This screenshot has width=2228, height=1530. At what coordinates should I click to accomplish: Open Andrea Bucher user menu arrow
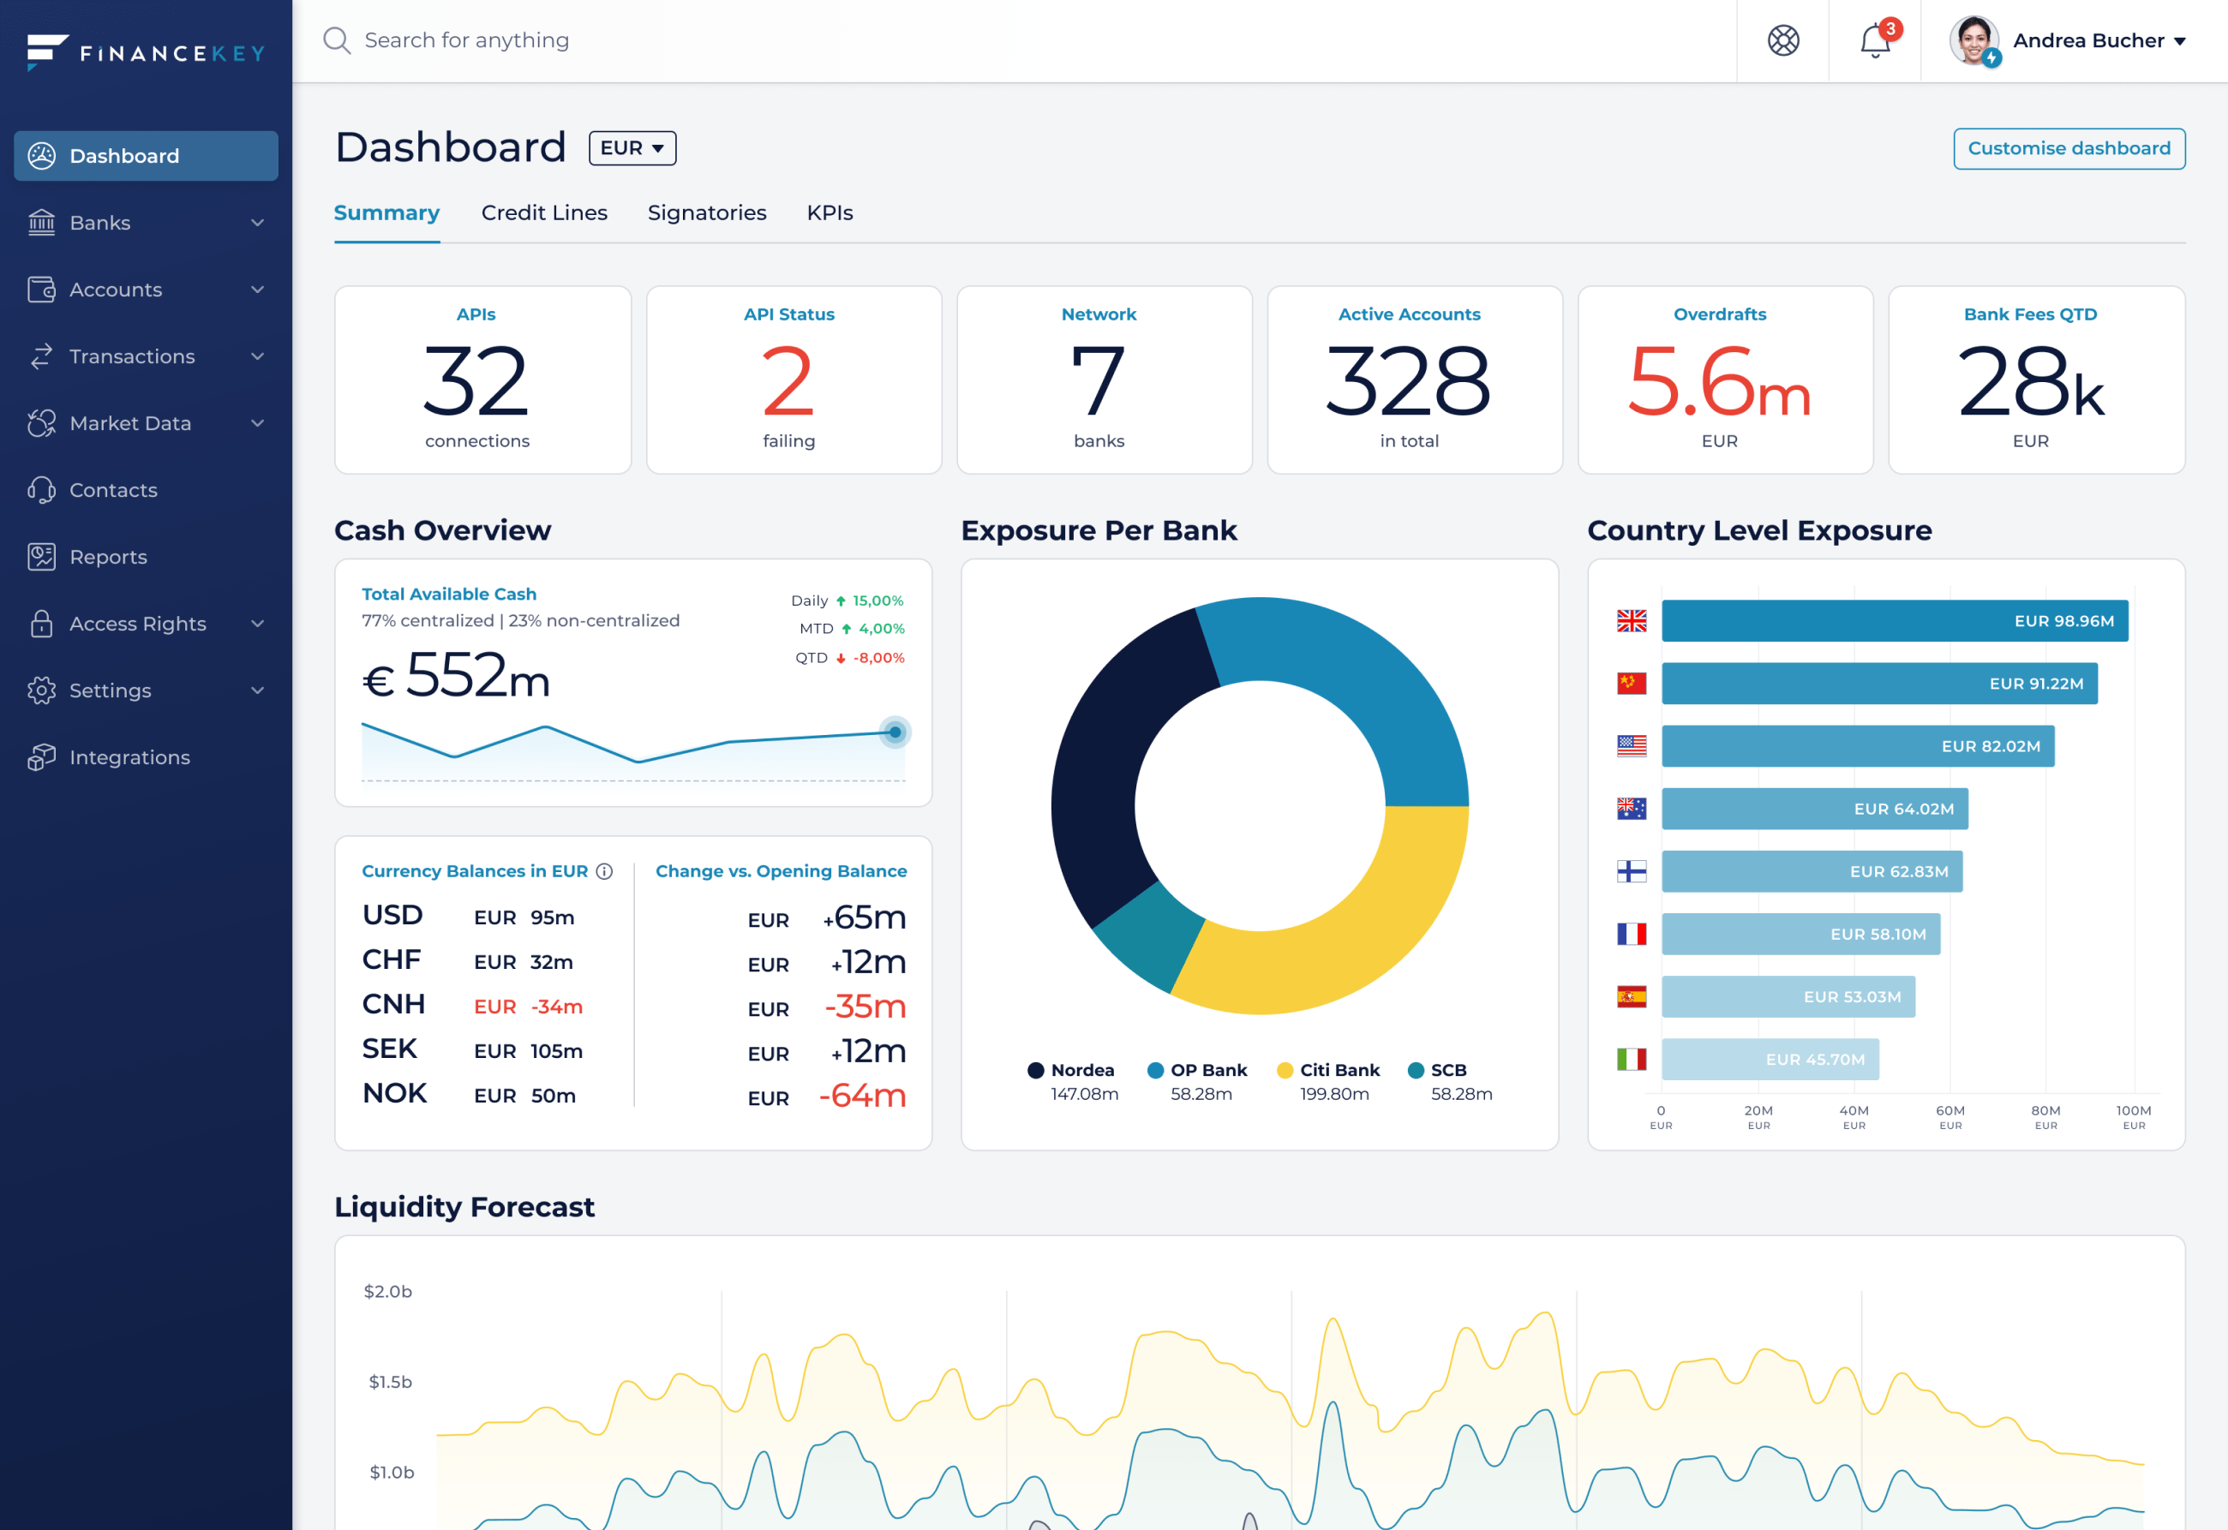click(2179, 41)
